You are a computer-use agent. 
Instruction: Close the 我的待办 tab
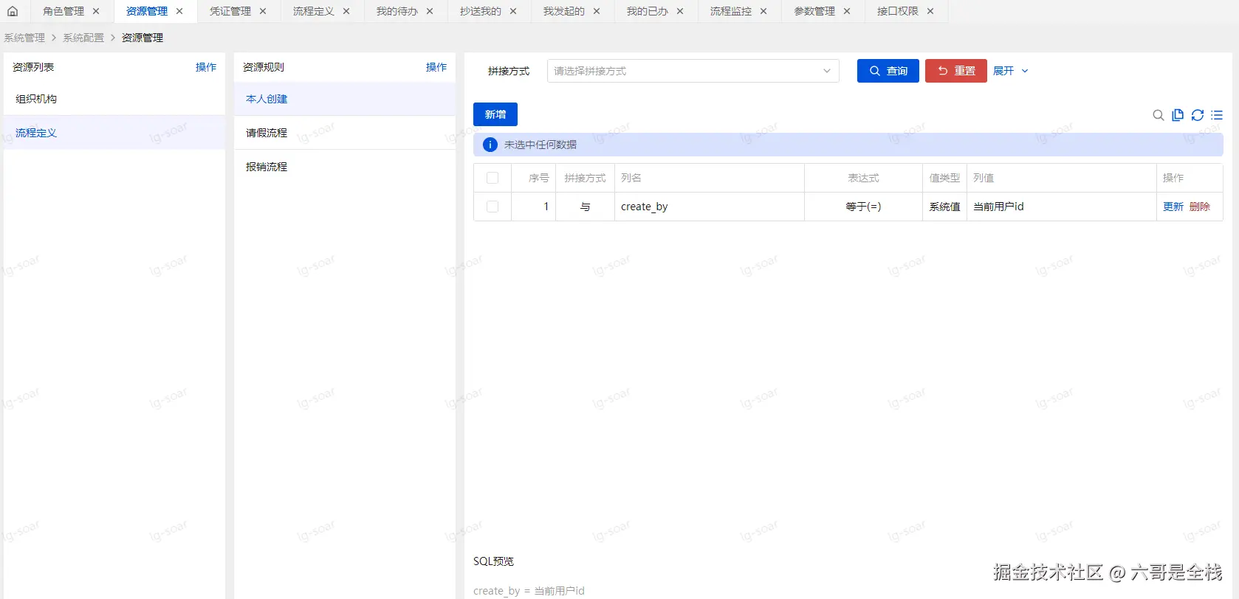coord(430,11)
